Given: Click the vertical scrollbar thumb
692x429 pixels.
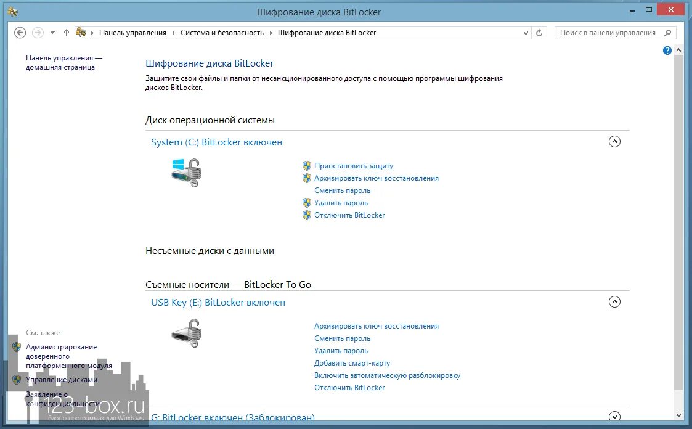Looking at the screenshot, I should coord(679,222).
